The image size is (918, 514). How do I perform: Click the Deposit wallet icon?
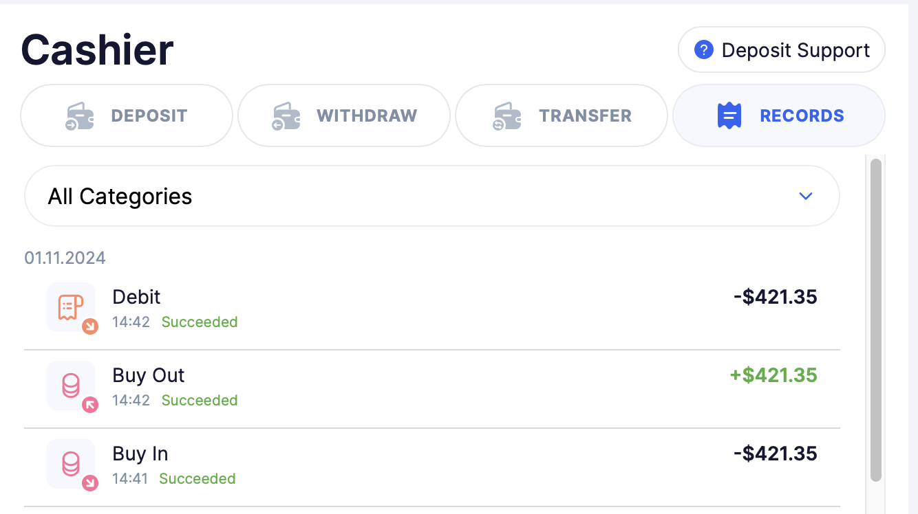(x=80, y=115)
